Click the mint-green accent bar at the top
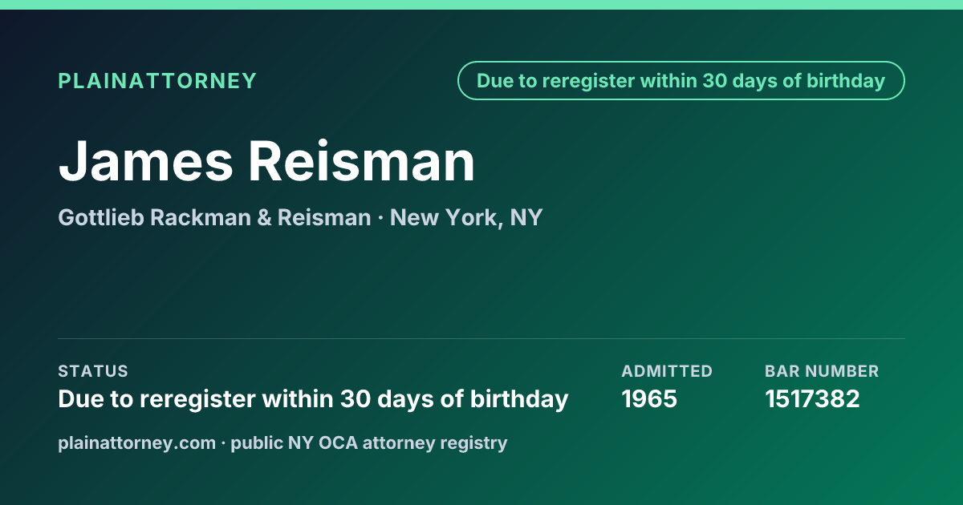The height and width of the screenshot is (505, 963). point(481,5)
